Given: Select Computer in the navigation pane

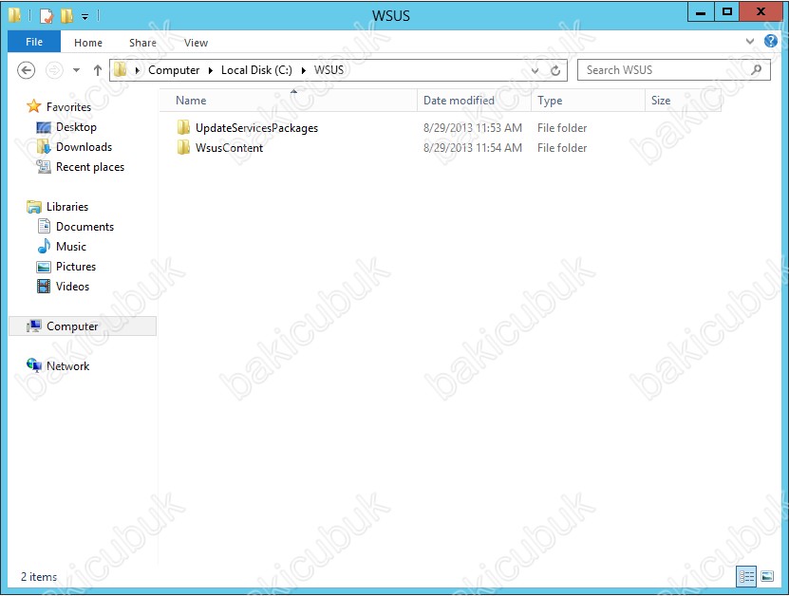Looking at the screenshot, I should point(72,326).
